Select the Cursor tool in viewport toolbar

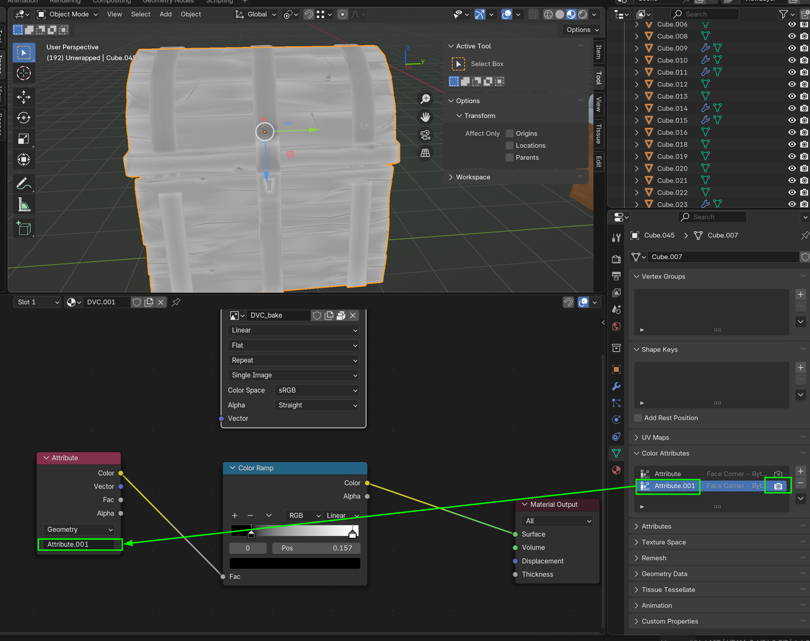[23, 73]
